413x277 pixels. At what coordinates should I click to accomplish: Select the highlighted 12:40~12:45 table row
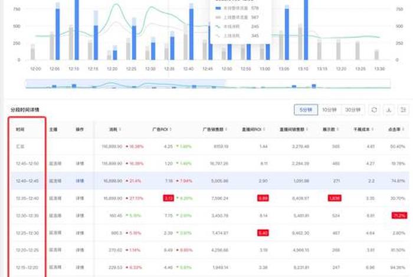(x=236, y=181)
